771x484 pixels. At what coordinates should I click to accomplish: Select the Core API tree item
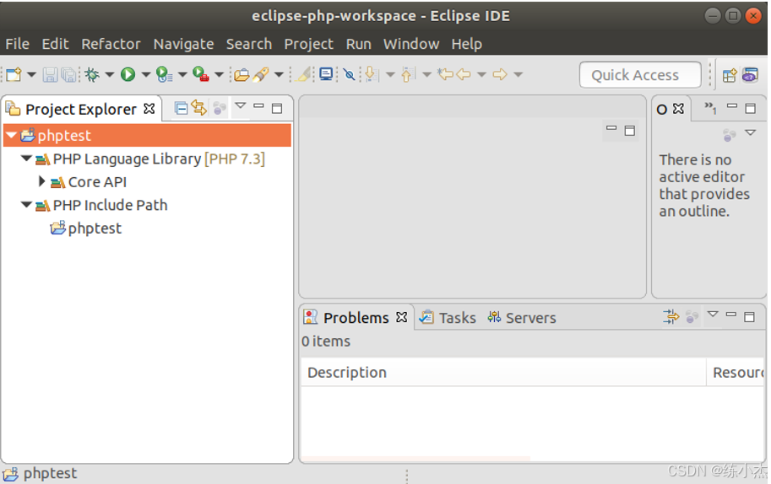(89, 182)
